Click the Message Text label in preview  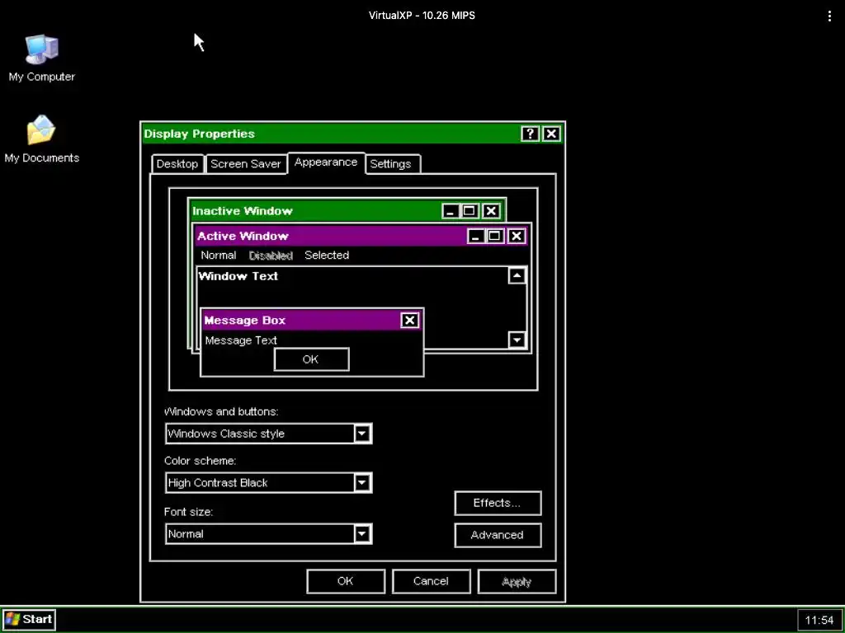(241, 340)
